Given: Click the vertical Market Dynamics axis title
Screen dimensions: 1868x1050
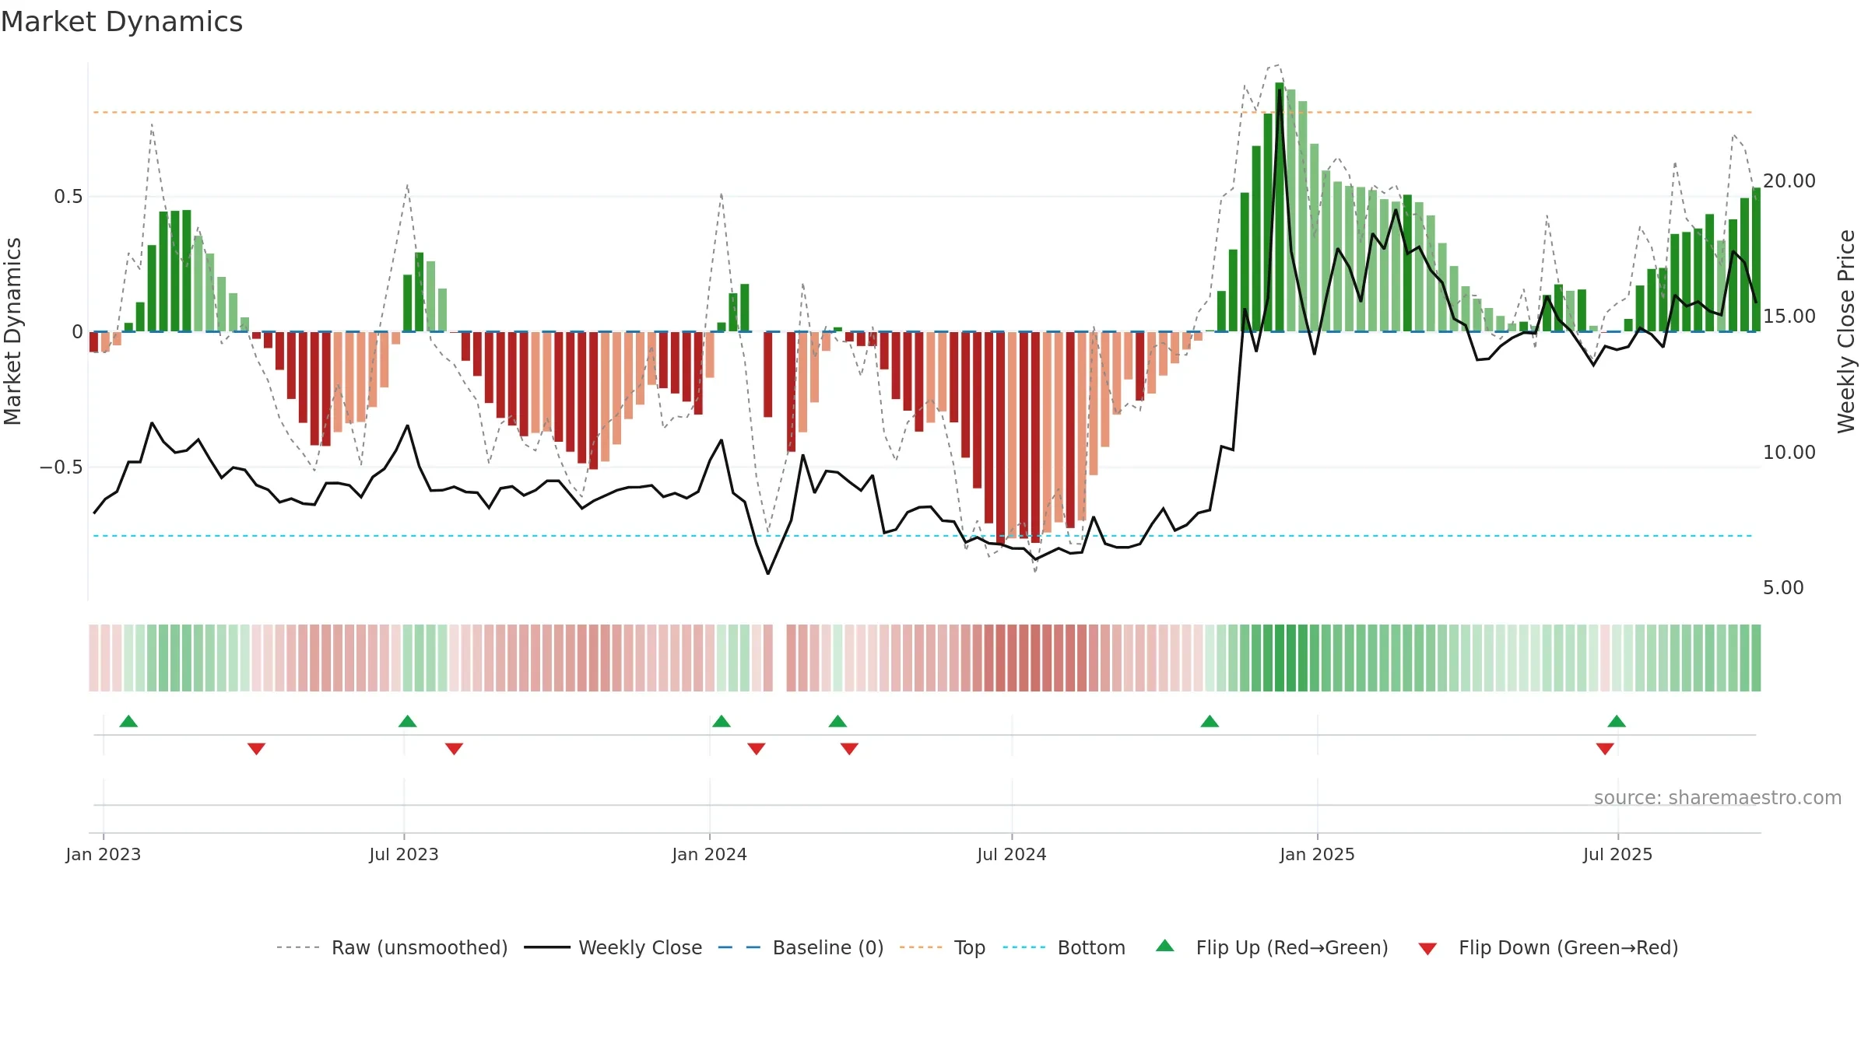Looking at the screenshot, I should [x=12, y=331].
